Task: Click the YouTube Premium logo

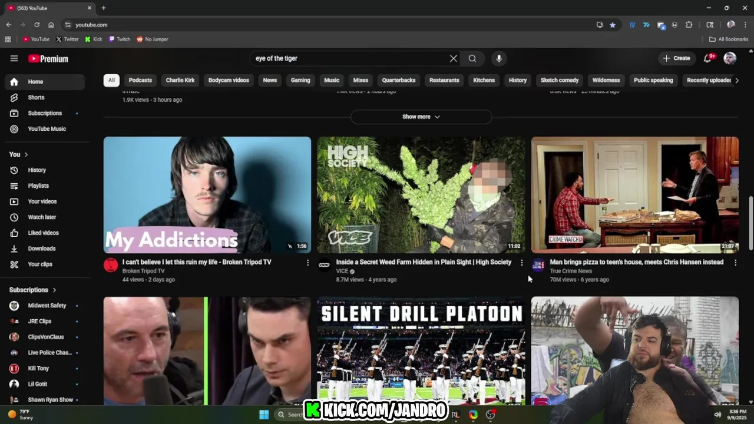Action: tap(48, 58)
